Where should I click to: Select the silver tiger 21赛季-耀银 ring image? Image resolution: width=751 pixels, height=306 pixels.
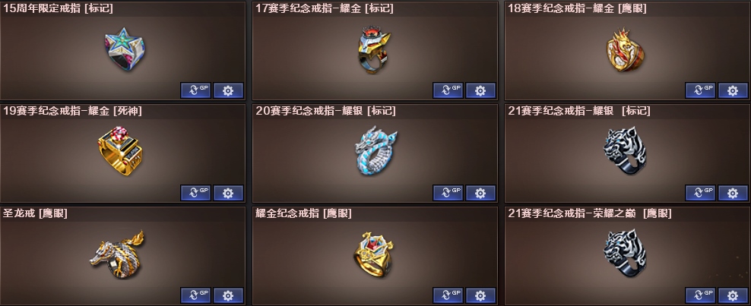point(626,150)
